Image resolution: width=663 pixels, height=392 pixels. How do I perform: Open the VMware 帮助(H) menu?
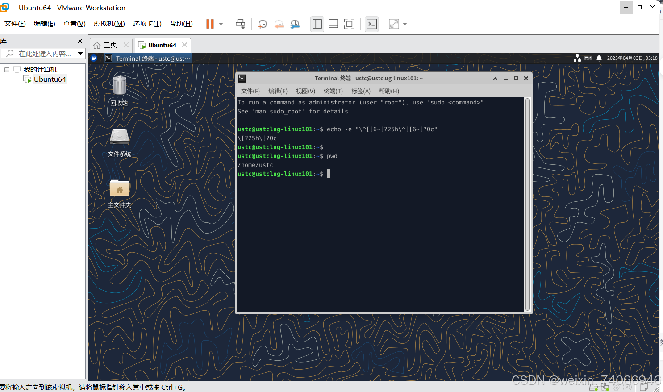click(x=181, y=24)
